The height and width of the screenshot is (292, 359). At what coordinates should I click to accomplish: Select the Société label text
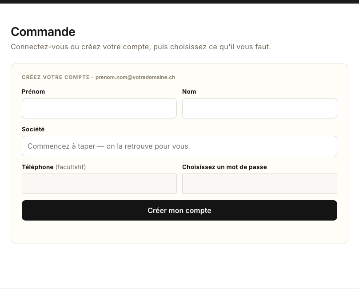33,129
